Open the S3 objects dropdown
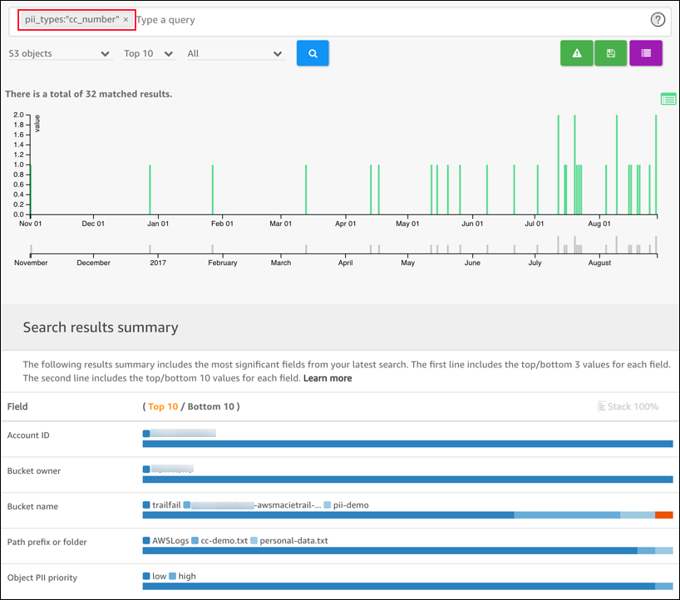This screenshot has width=680, height=600. 60,52
